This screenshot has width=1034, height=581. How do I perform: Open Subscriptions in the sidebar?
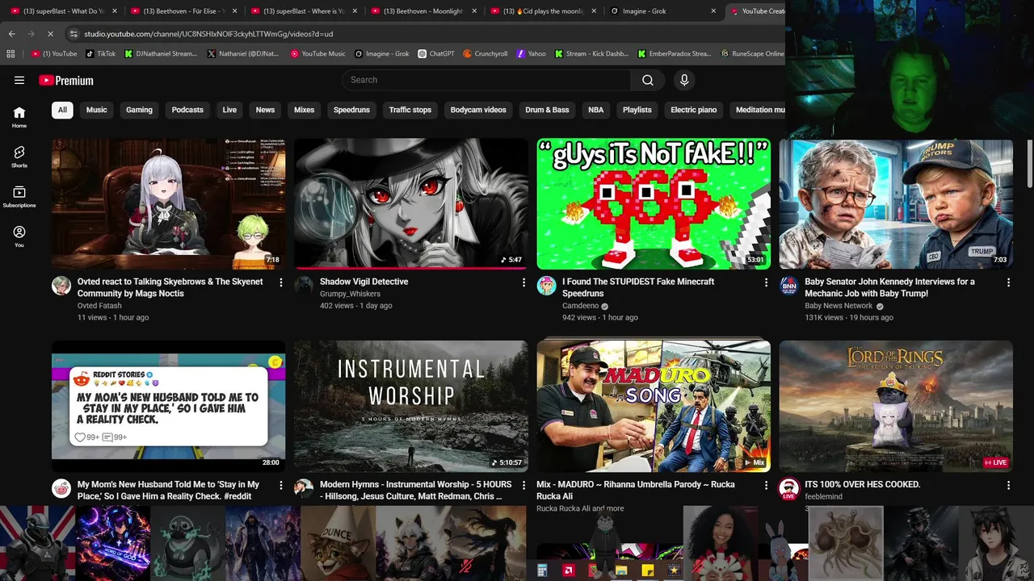(19, 197)
